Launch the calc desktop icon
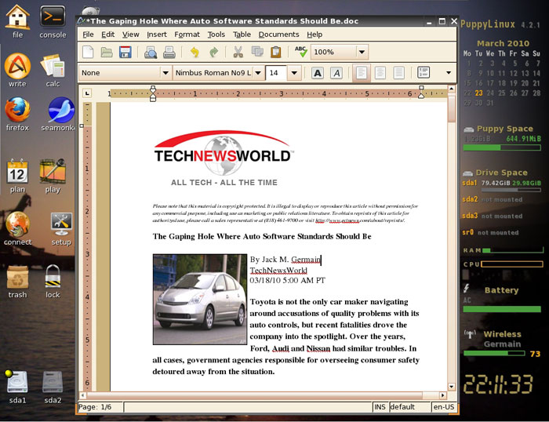The image size is (549, 422). coord(53,70)
